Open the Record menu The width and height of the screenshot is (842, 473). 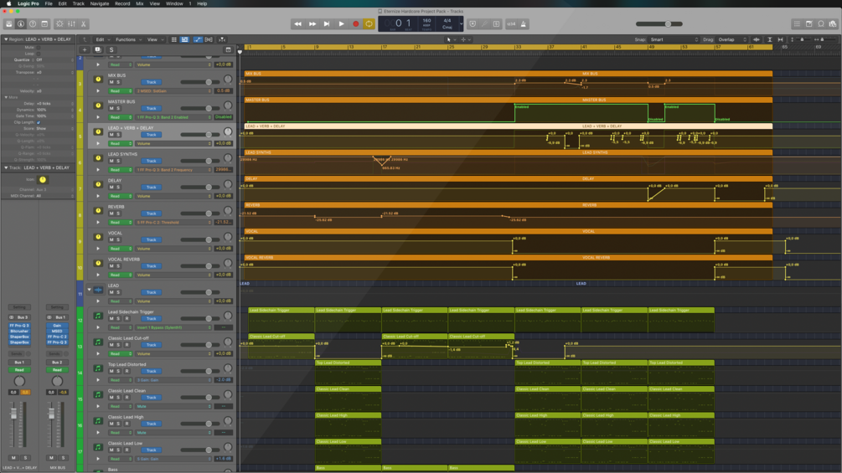pos(122,3)
